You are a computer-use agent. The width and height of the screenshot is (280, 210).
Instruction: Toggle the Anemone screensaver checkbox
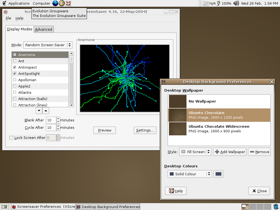tap(15, 55)
